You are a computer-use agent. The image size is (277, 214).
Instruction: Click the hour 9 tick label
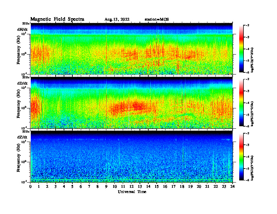coord(106,187)
